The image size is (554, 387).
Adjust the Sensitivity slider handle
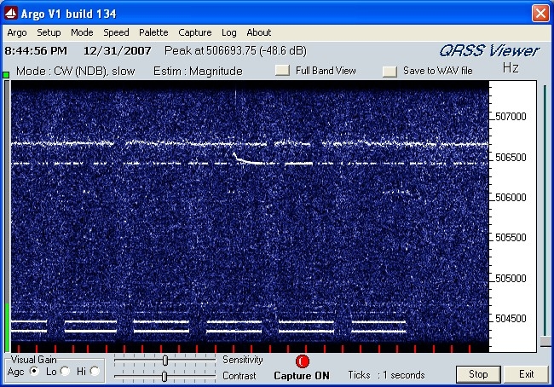165,361
